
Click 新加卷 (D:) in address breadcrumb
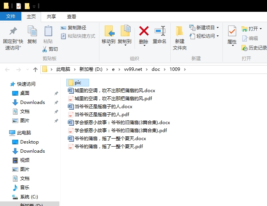pos(91,69)
